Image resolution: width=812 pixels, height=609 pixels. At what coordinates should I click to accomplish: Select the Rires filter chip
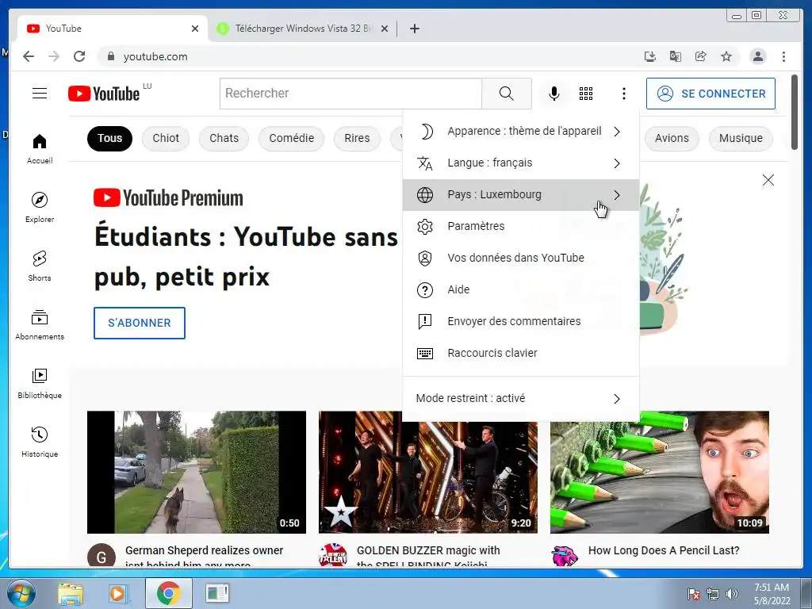[357, 138]
